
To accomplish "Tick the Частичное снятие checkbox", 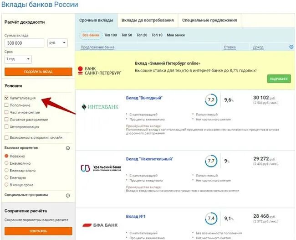I will [x=6, y=112].
